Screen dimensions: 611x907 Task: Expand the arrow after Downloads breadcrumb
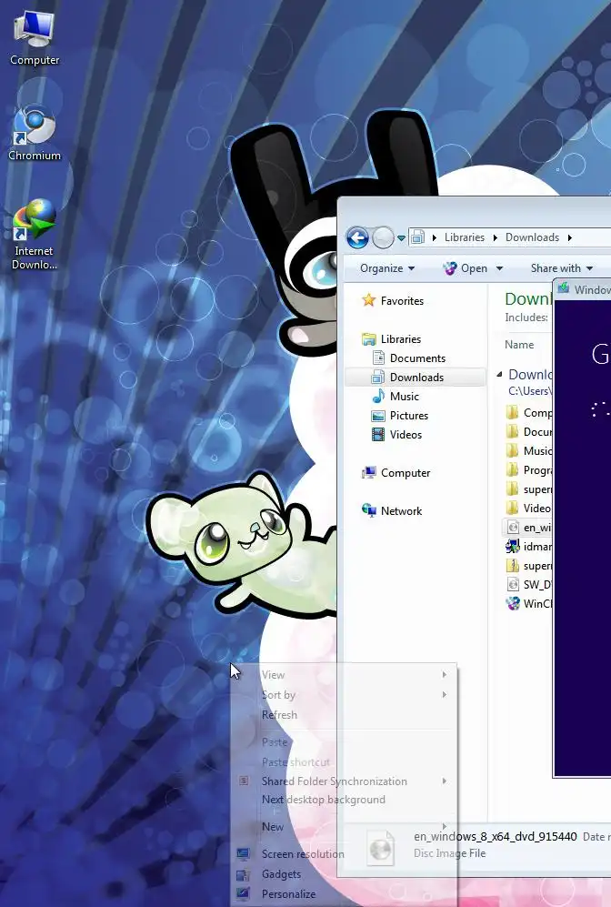(569, 237)
